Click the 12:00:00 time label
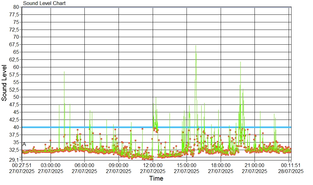Image resolution: width=313 pixels, height=185 pixels. (153, 165)
